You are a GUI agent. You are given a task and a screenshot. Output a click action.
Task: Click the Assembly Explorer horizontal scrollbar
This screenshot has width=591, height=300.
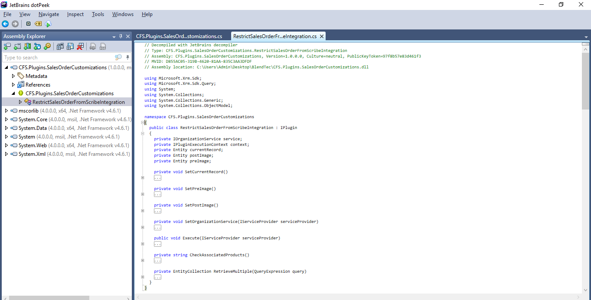pos(49,298)
